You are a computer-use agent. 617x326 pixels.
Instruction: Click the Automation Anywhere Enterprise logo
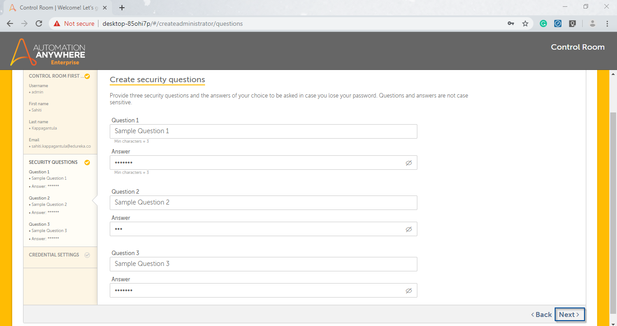(48, 51)
